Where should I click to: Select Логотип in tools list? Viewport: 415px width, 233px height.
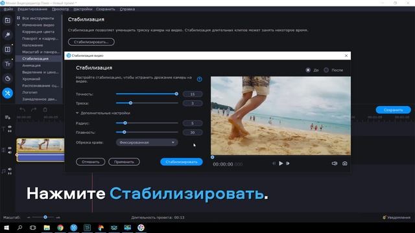pos(30,93)
